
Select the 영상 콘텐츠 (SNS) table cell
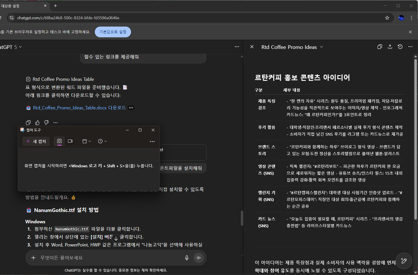267,170
